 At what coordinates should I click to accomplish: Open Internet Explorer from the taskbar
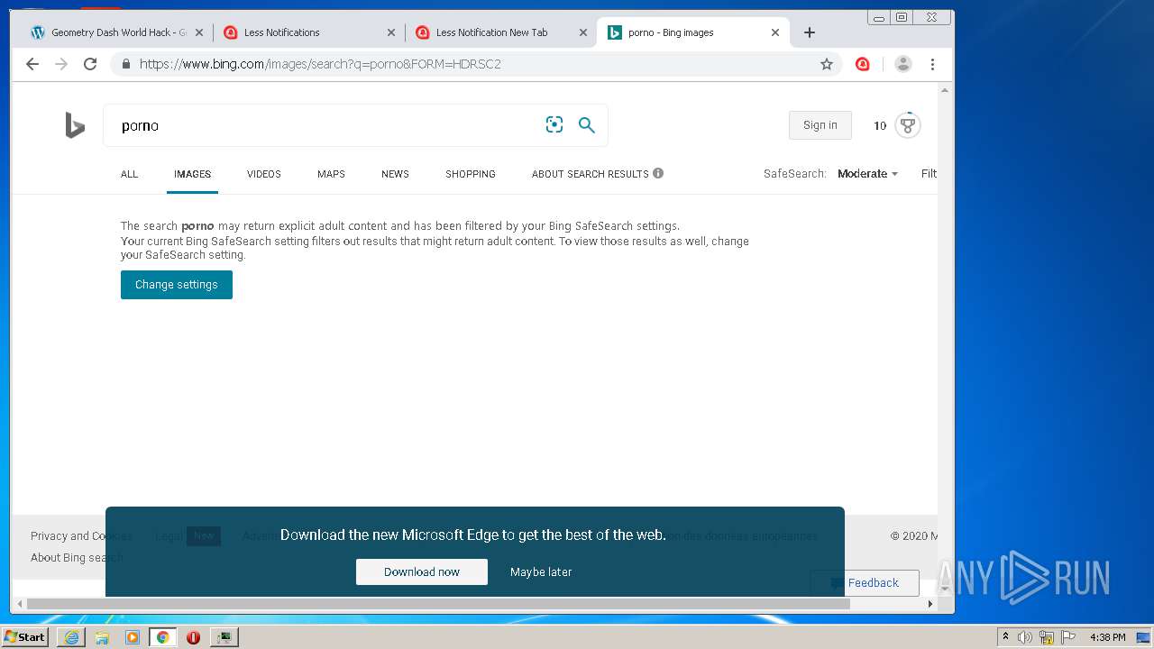click(71, 637)
